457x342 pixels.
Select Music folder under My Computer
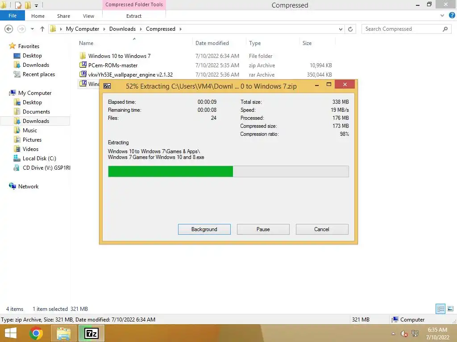[30, 130]
